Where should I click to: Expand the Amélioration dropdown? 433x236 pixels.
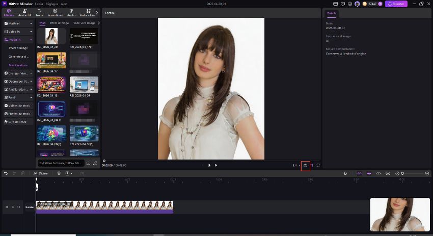coord(18,90)
